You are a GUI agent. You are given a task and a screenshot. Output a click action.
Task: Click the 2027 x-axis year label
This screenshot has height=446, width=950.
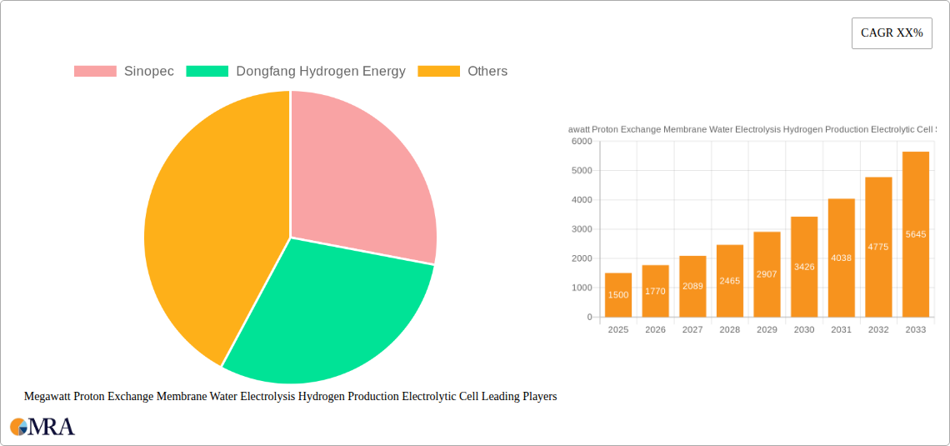click(x=692, y=329)
